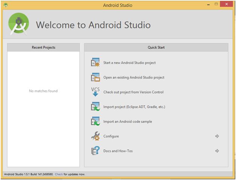
Task: Start a new Android Studio project
Action: tap(129, 63)
